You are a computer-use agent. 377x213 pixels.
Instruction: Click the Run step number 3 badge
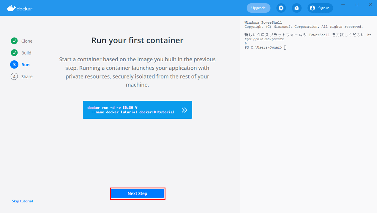pos(14,65)
